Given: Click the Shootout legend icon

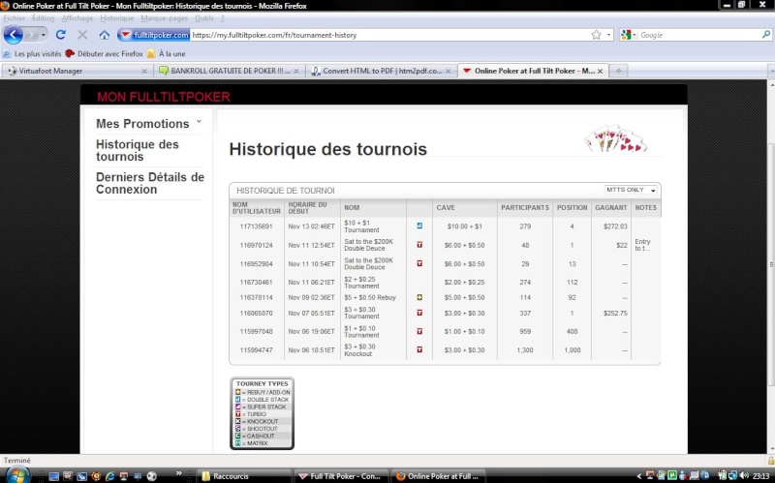Looking at the screenshot, I should pos(237,429).
